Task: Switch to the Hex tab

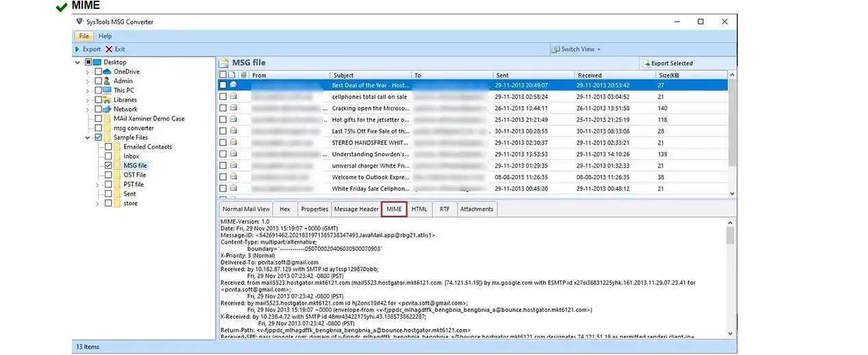Action: [x=285, y=209]
